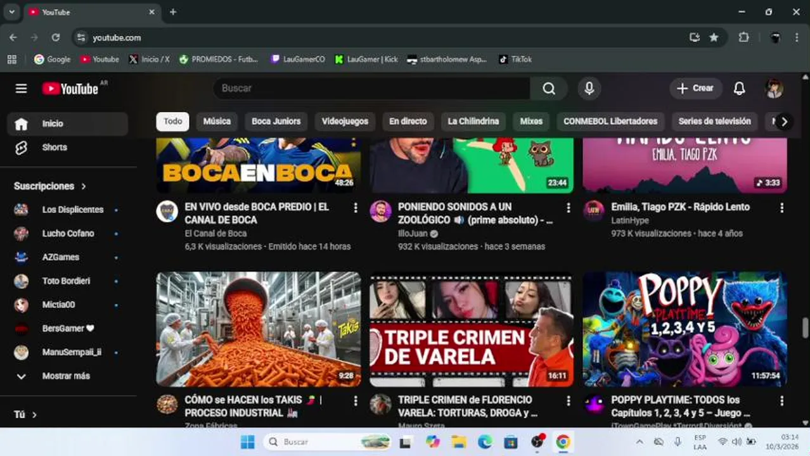The height and width of the screenshot is (456, 810).
Task: Open El Canal de Boca channel avatar
Action: (x=167, y=212)
